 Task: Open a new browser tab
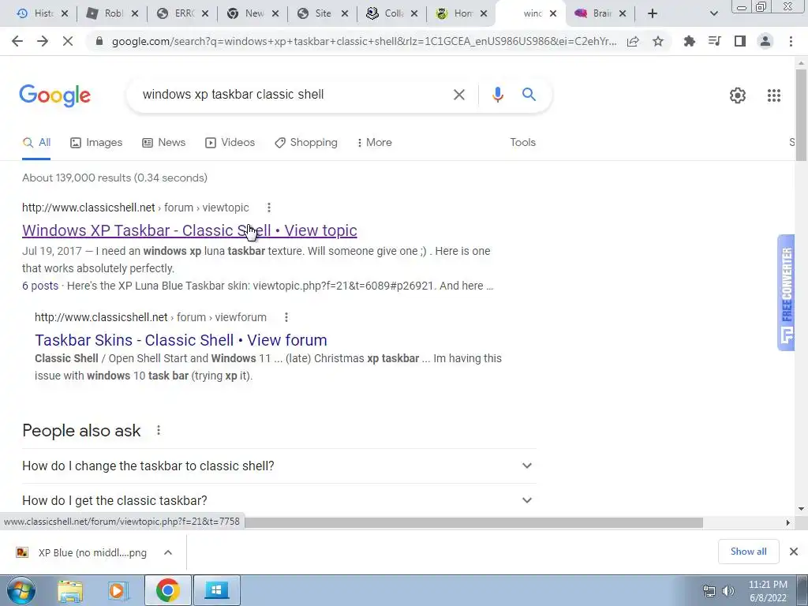(653, 13)
